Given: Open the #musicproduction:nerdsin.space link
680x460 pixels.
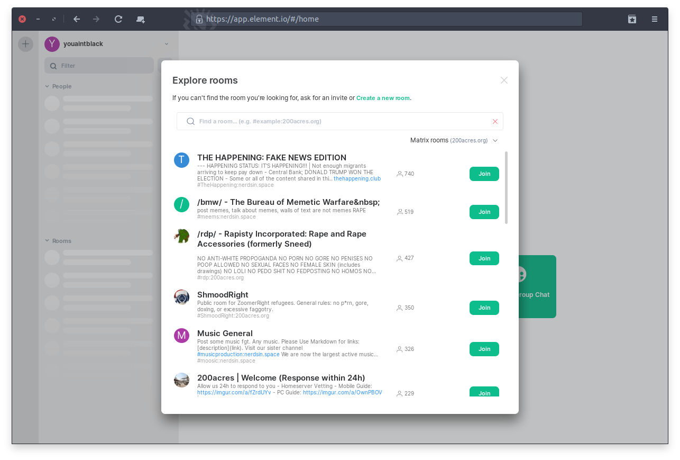Looking at the screenshot, I should pyautogui.click(x=238, y=354).
